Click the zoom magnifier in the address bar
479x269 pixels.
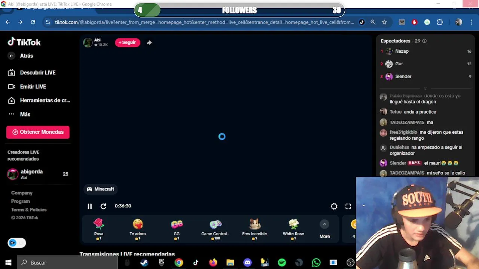(x=373, y=22)
